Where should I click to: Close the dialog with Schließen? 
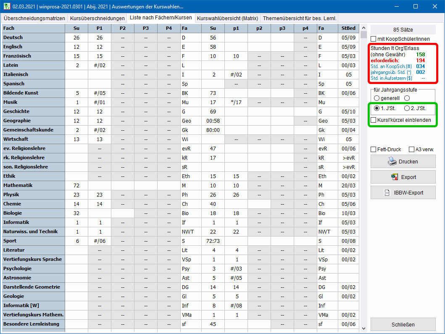click(x=403, y=324)
